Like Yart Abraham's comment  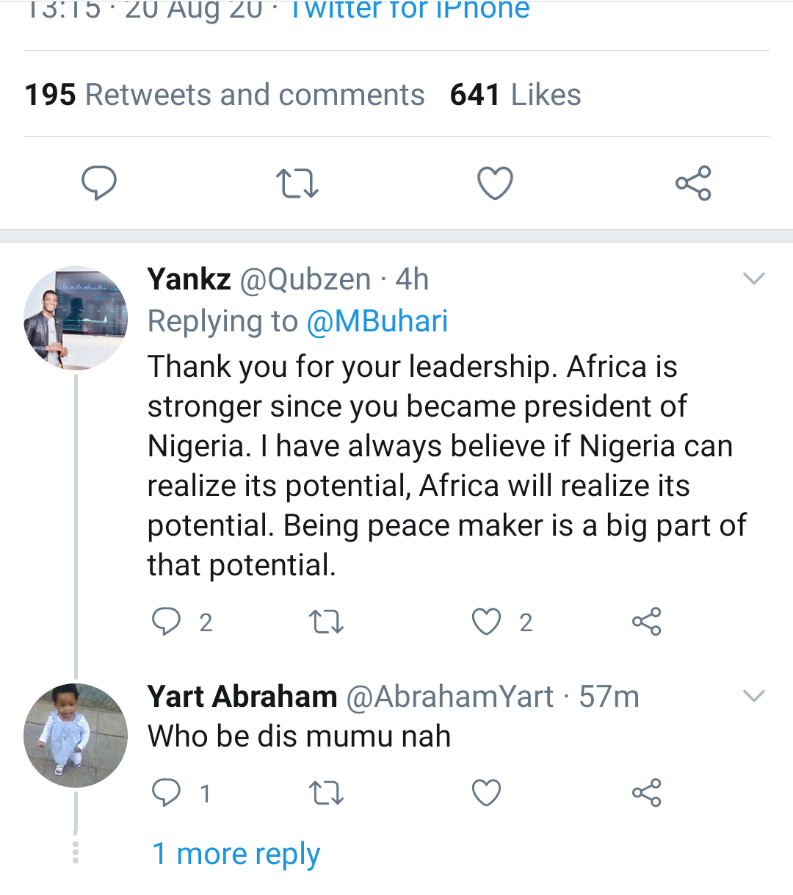486,793
